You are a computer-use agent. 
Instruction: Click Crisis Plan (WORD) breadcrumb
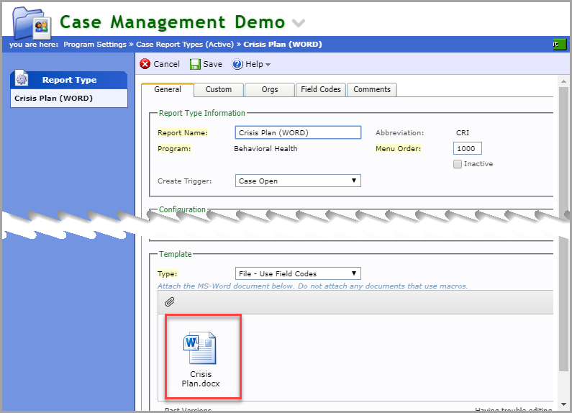282,44
